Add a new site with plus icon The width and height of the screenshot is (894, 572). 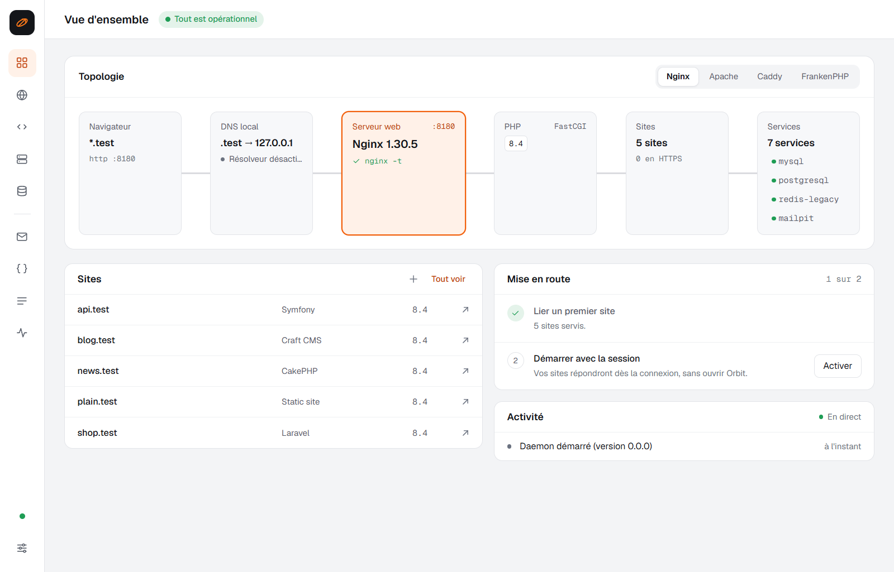(x=413, y=279)
